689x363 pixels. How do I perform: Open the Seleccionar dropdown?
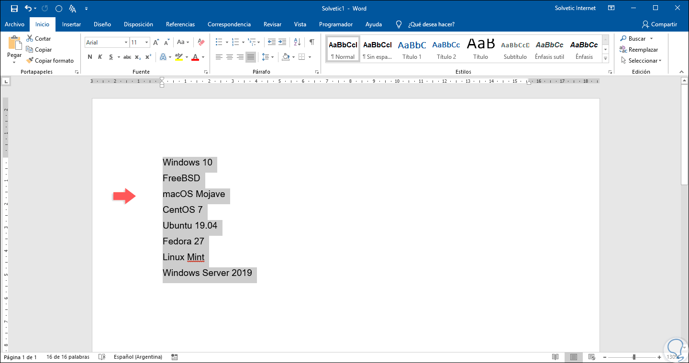pyautogui.click(x=641, y=61)
